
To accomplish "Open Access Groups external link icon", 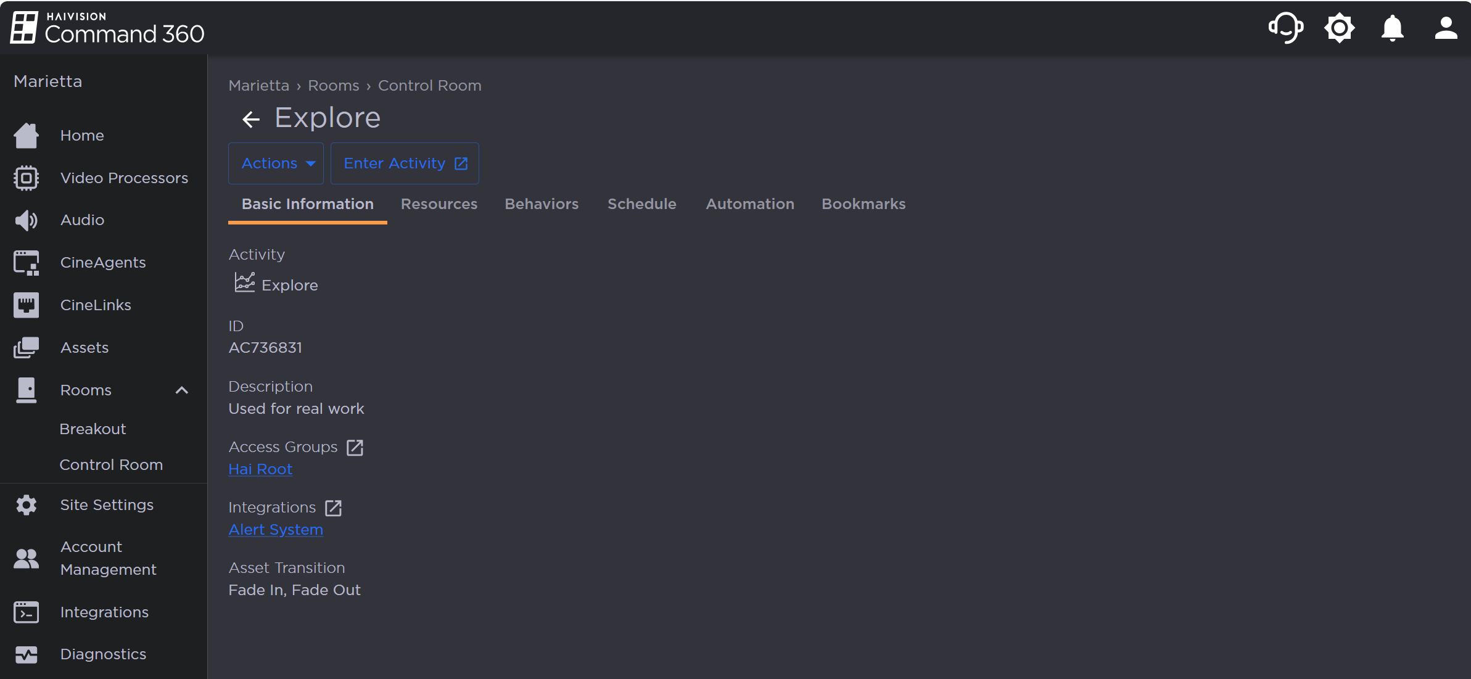I will click(355, 447).
